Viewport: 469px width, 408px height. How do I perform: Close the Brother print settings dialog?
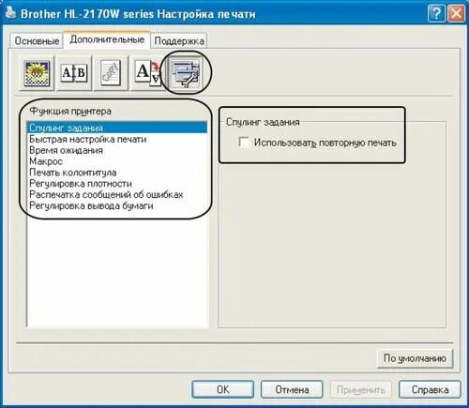[456, 14]
